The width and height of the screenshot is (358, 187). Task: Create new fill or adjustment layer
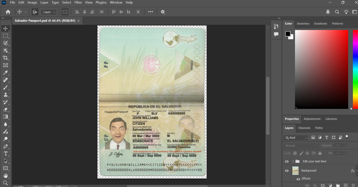[x=330, y=185]
